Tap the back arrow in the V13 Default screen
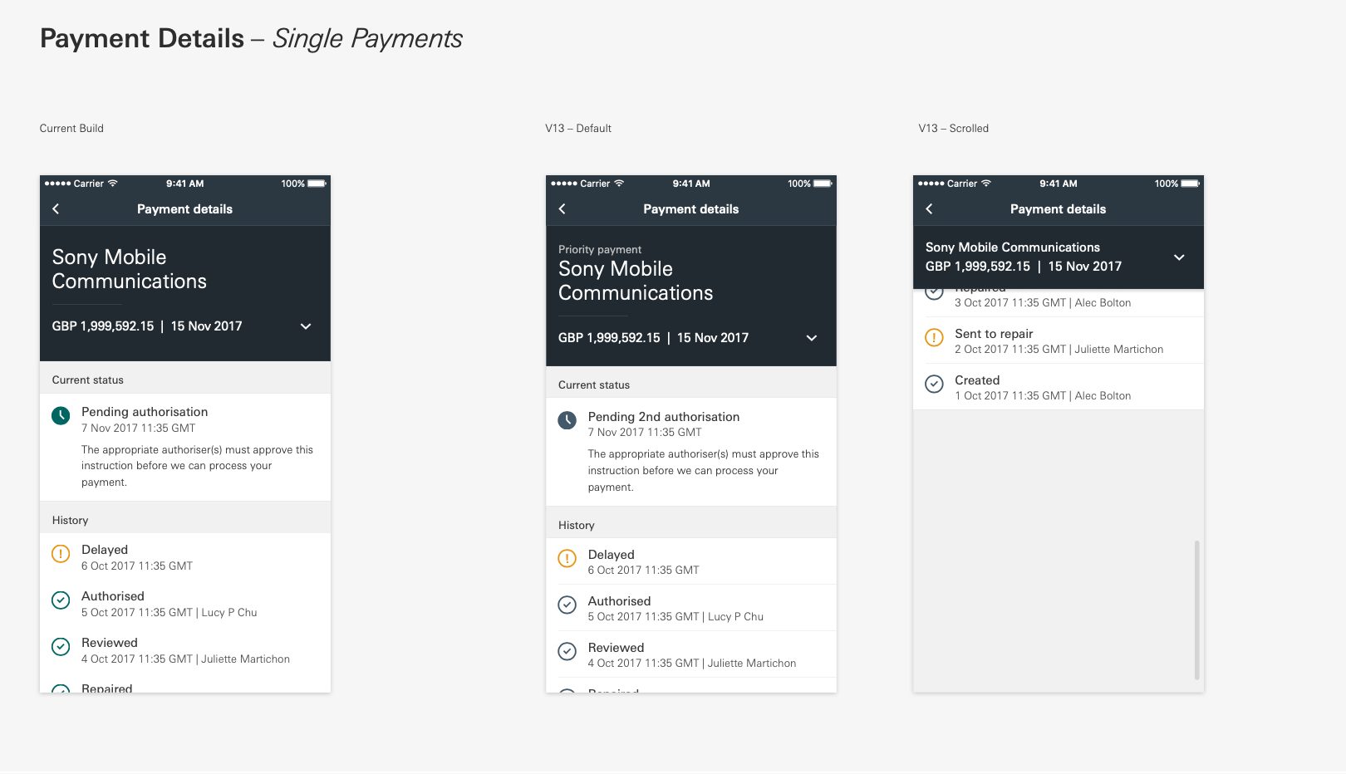The image size is (1346, 774). click(x=562, y=208)
